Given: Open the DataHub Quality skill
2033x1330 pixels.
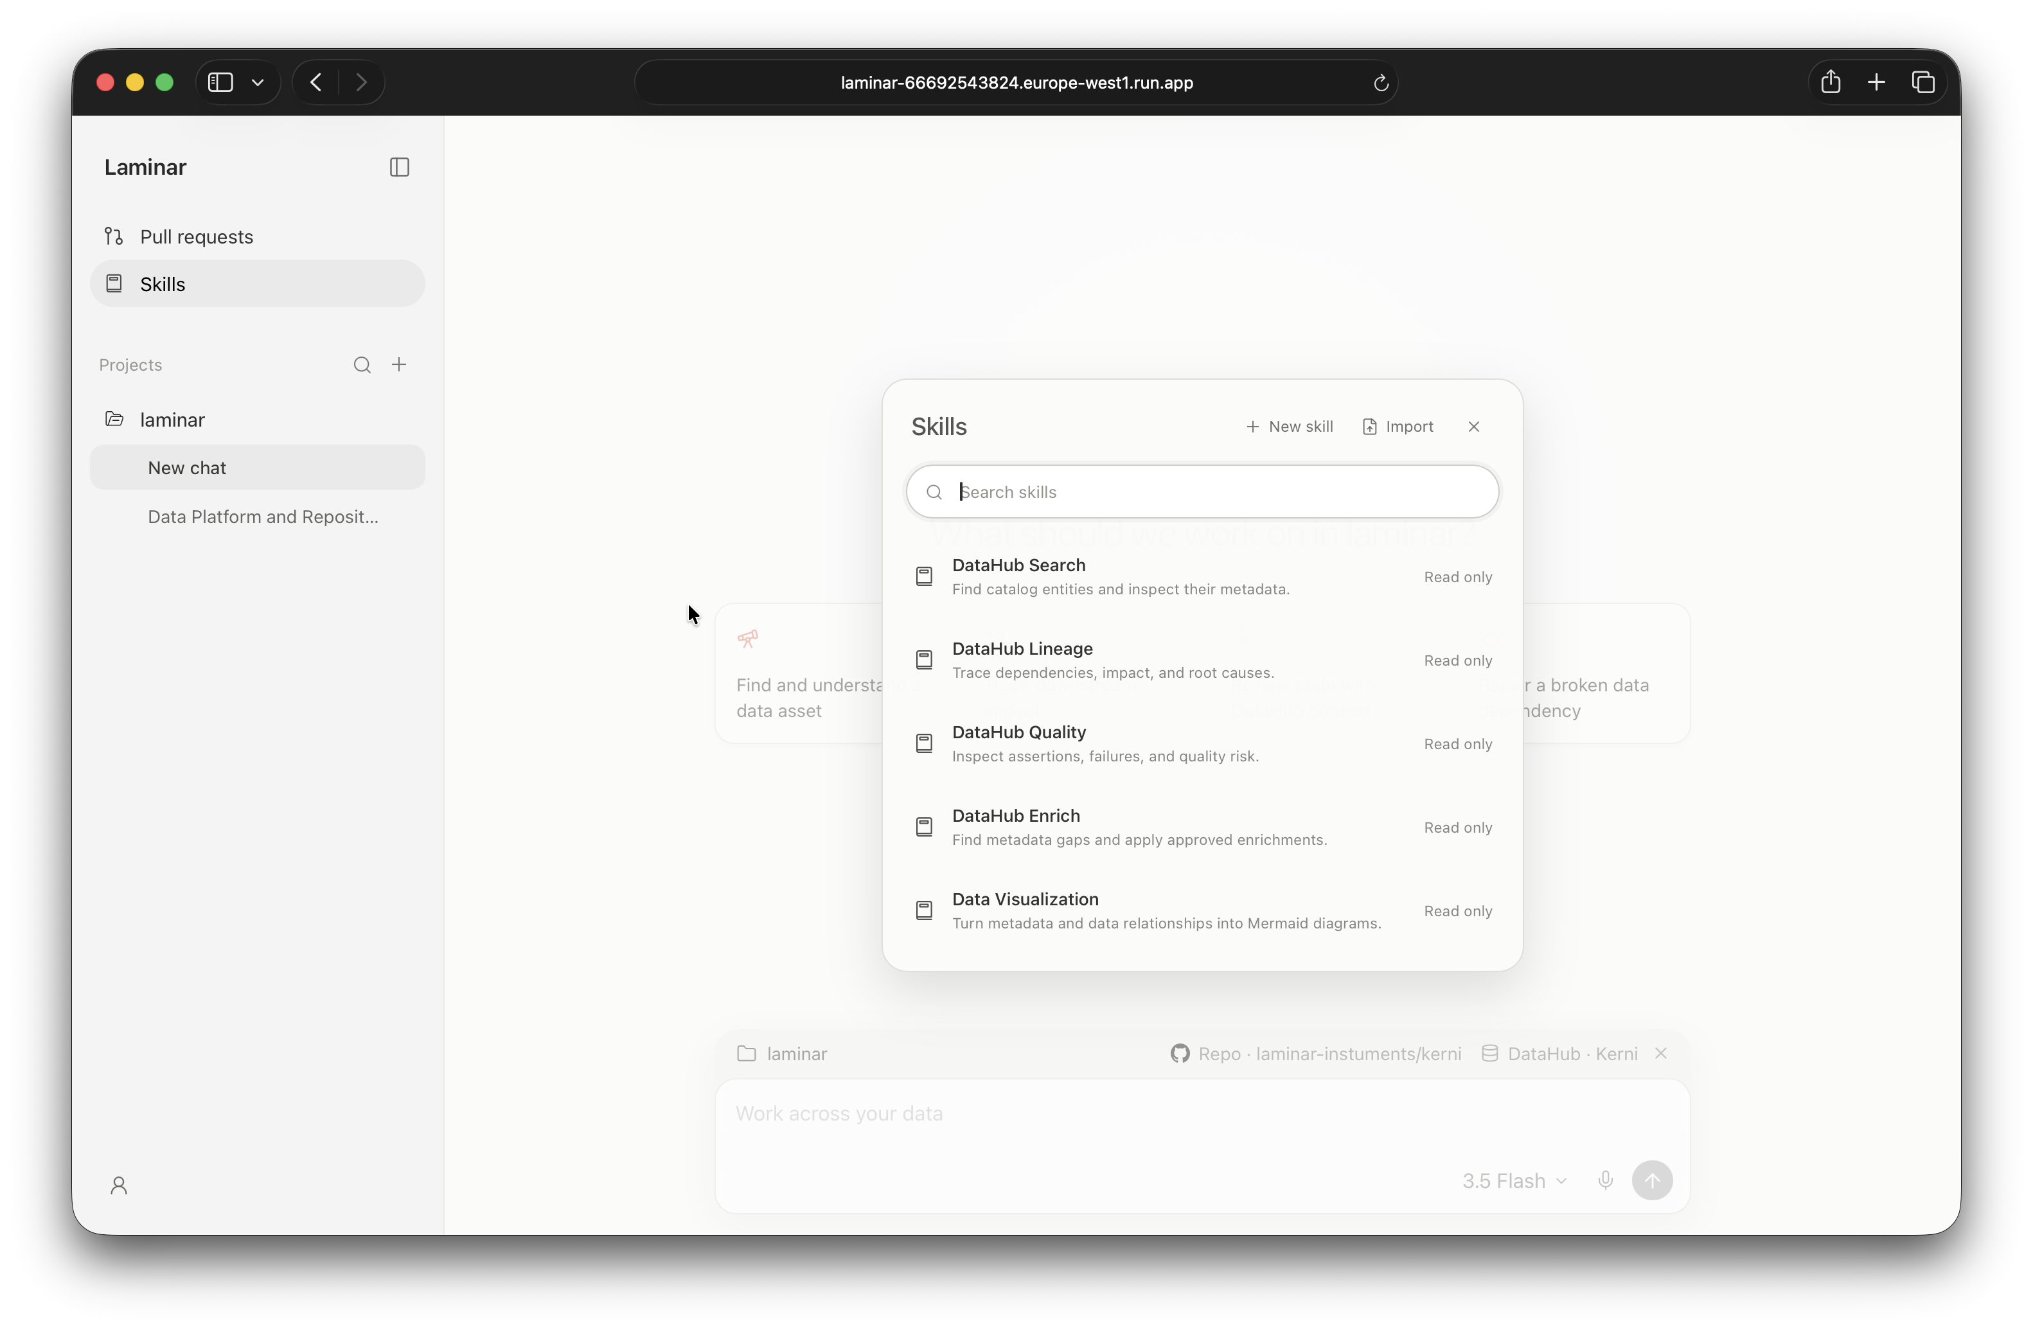Looking at the screenshot, I should pos(1202,744).
